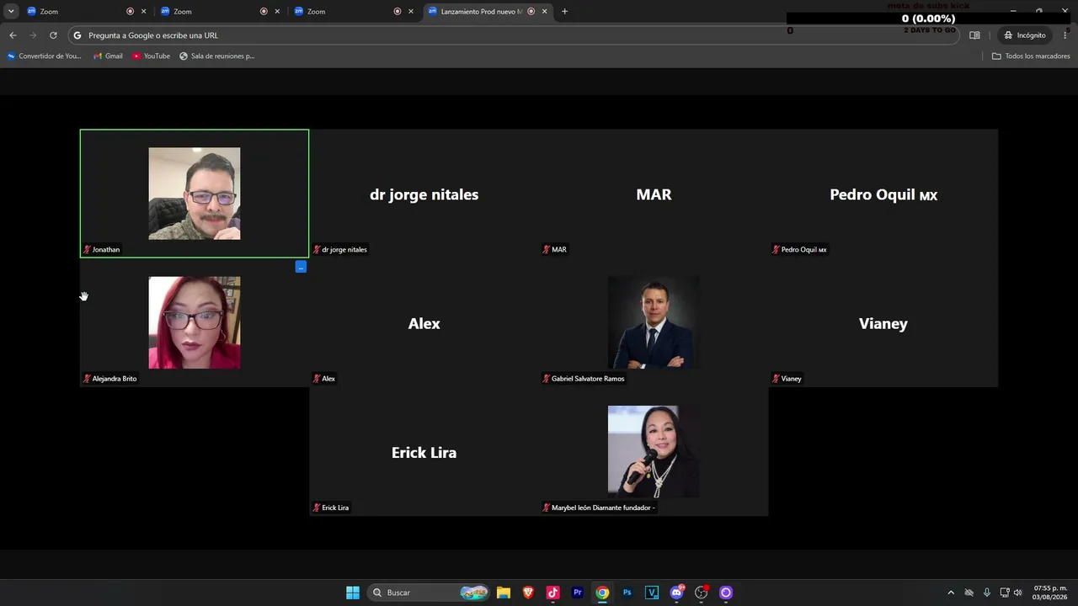Image resolution: width=1078 pixels, height=606 pixels.
Task: Click recording indicator on Lanzamiento tab
Action: coord(531,12)
